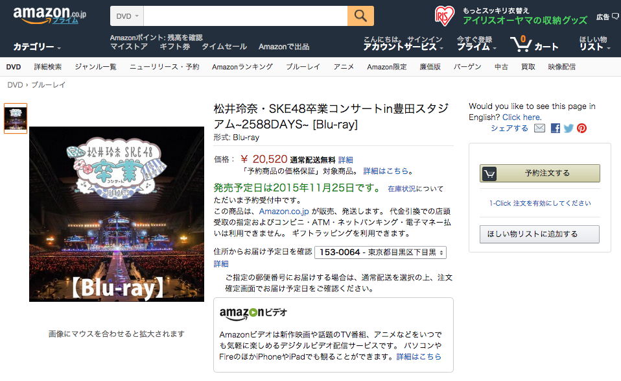Open 映像配信 subnav tab

[x=561, y=67]
